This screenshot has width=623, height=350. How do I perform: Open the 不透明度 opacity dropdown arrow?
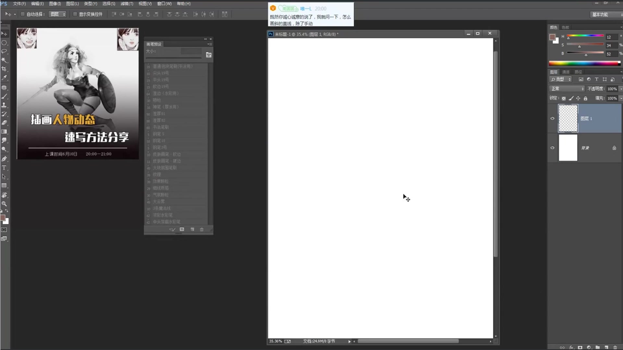coord(621,88)
